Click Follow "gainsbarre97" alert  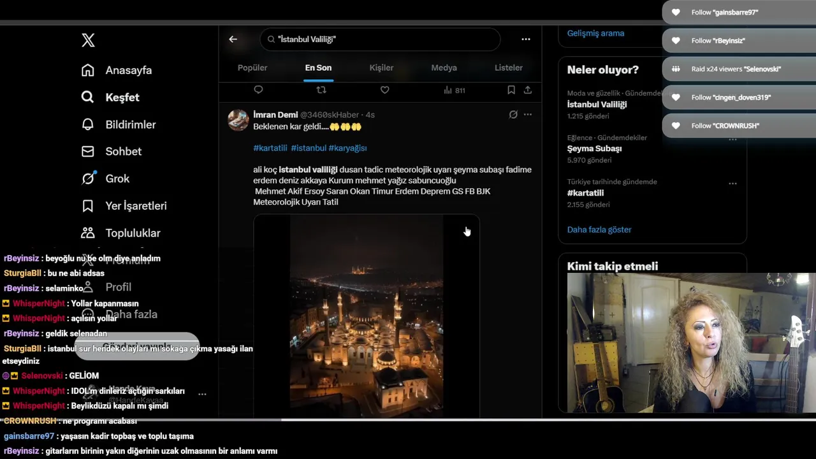(739, 12)
